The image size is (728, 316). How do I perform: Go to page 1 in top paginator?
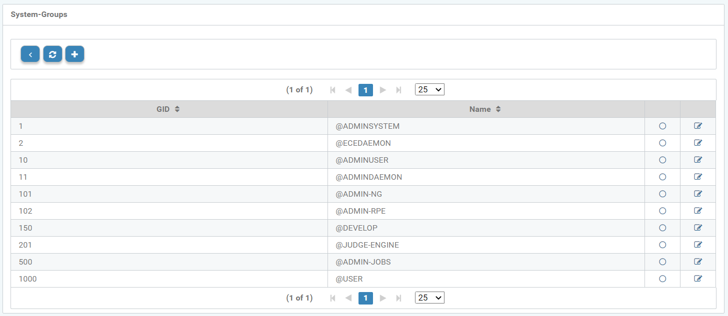coord(365,90)
